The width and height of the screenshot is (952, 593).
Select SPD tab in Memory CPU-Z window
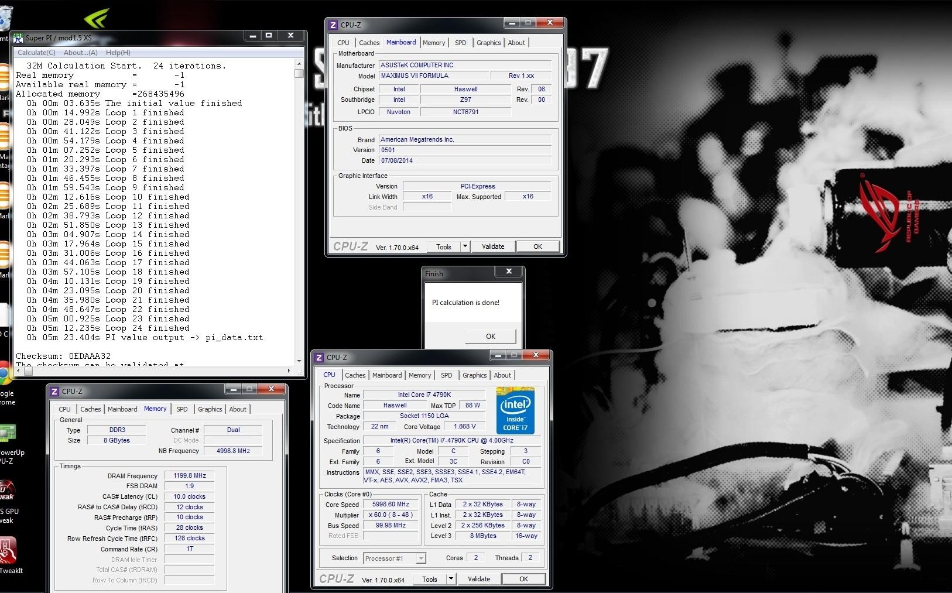click(182, 409)
